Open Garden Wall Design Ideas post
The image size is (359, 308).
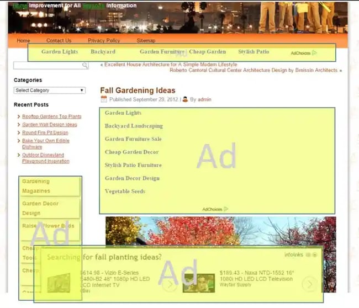49,125
